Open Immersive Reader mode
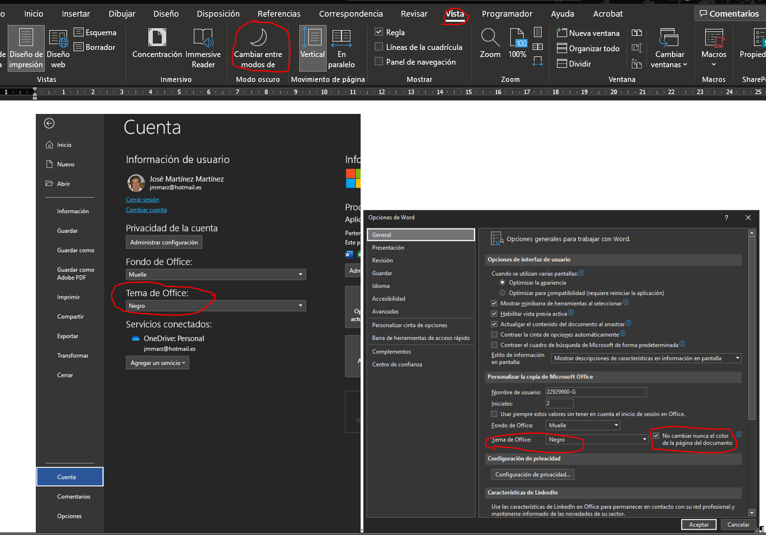766x535 pixels. pyautogui.click(x=203, y=48)
